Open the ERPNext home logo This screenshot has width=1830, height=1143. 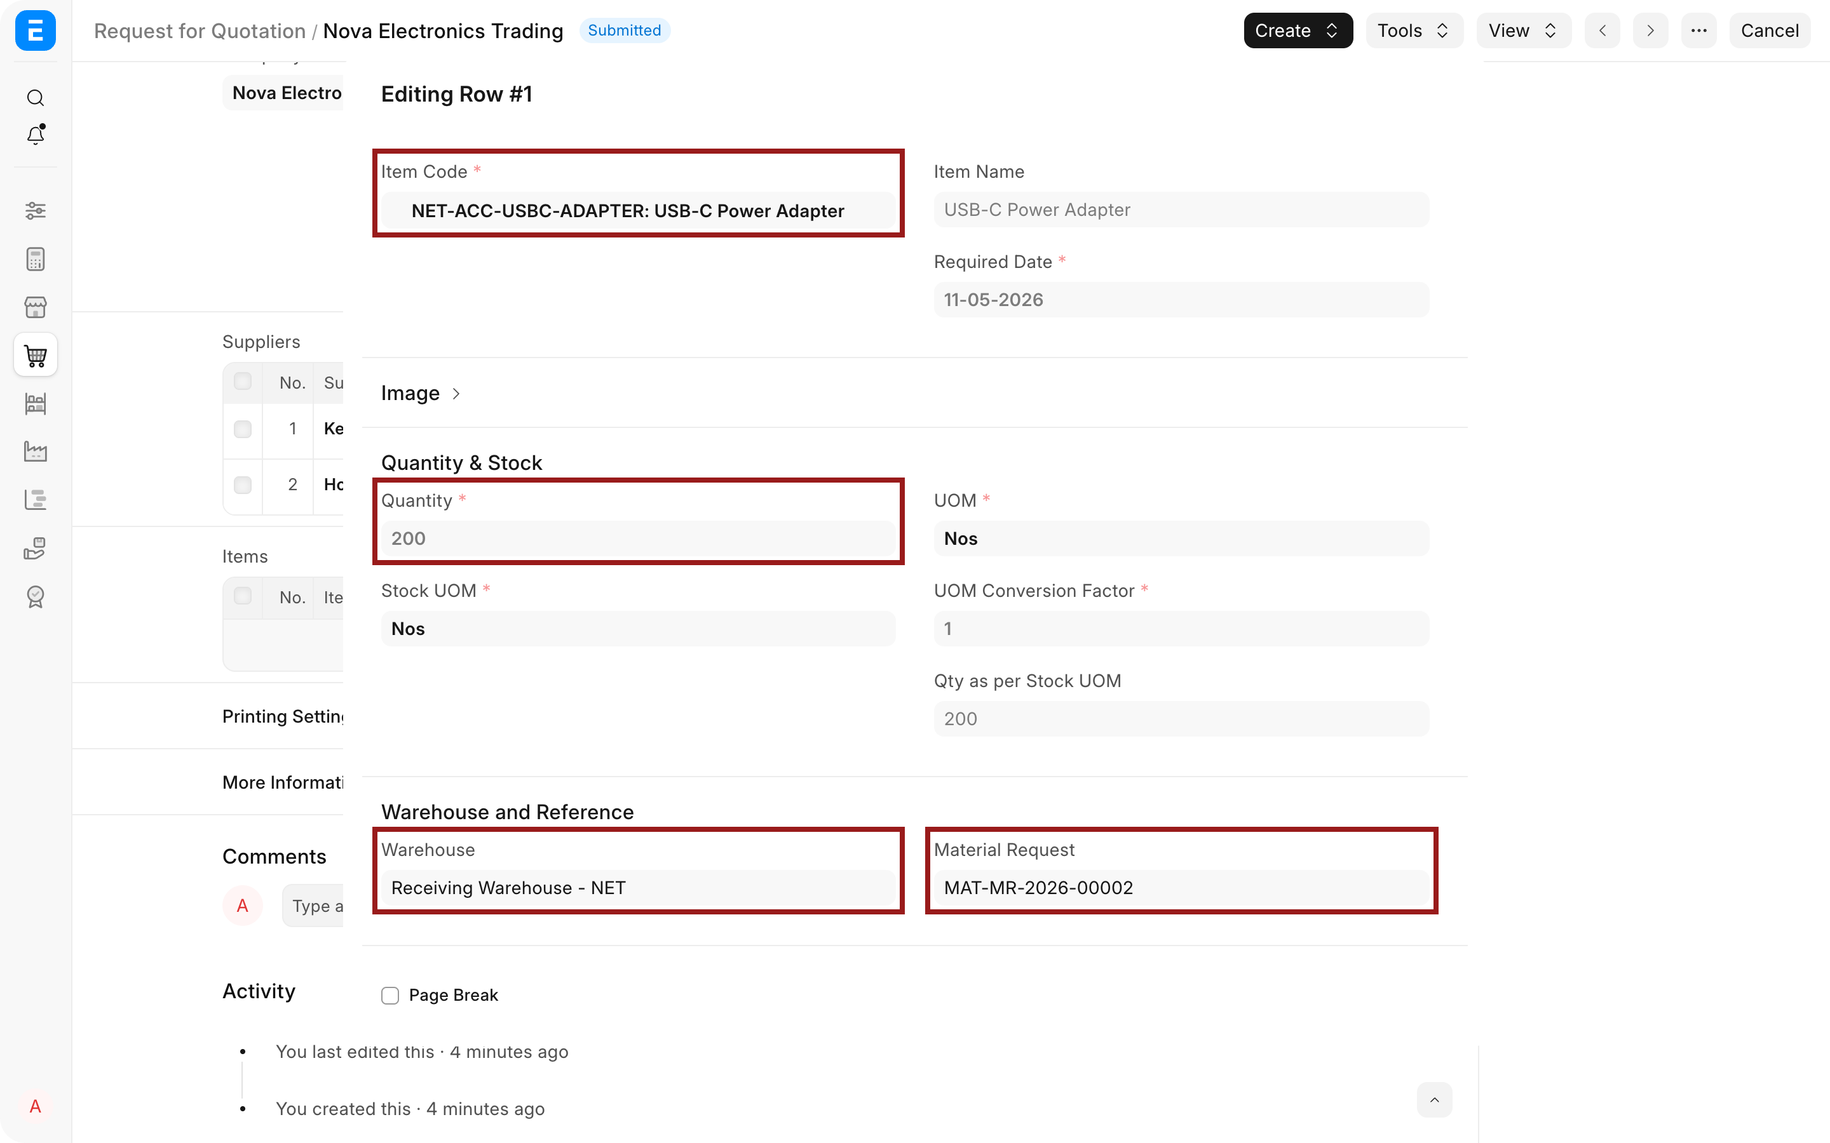pyautogui.click(x=36, y=30)
